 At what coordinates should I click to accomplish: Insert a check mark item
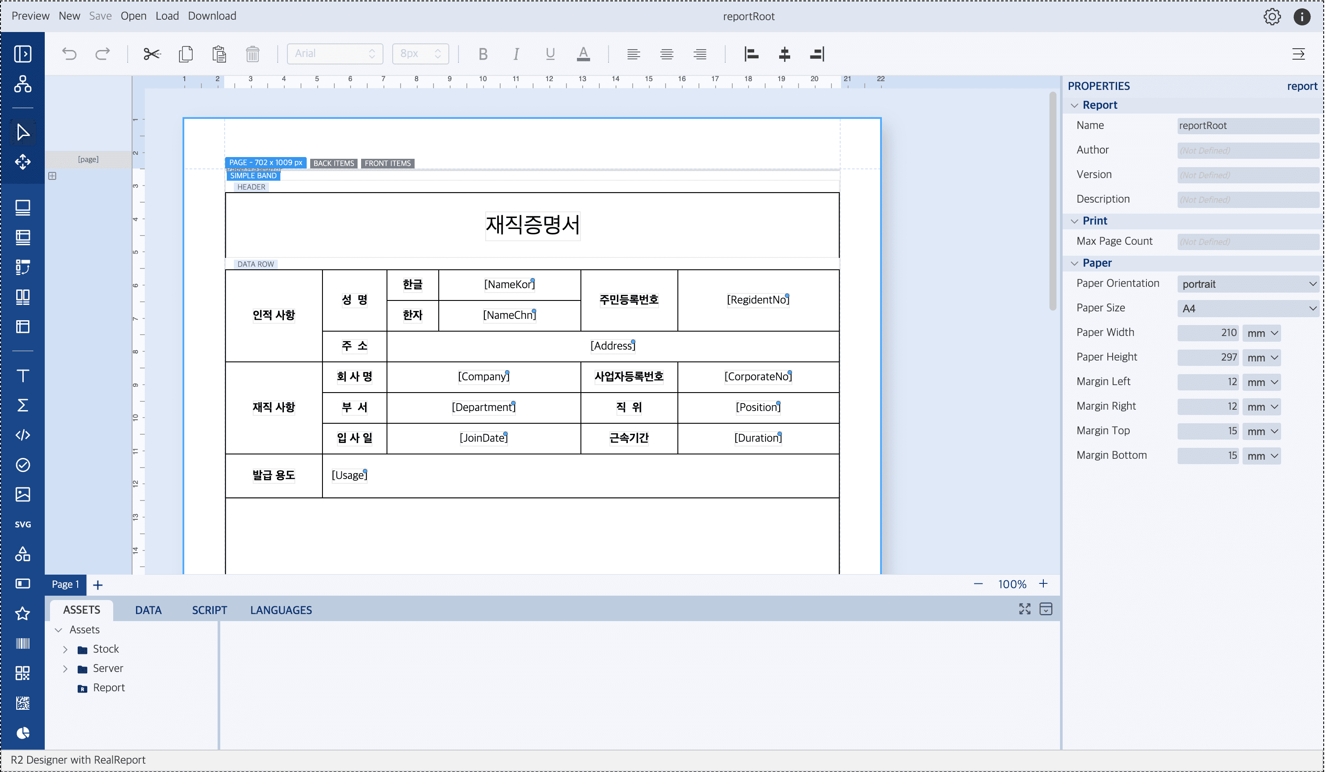pyautogui.click(x=23, y=465)
